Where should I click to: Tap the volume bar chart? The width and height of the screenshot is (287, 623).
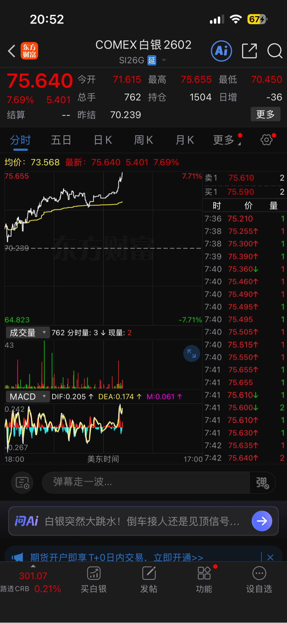coord(103,364)
